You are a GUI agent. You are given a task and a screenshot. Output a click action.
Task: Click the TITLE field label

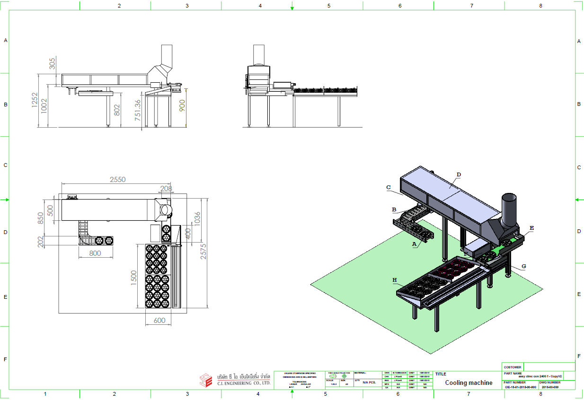click(441, 374)
